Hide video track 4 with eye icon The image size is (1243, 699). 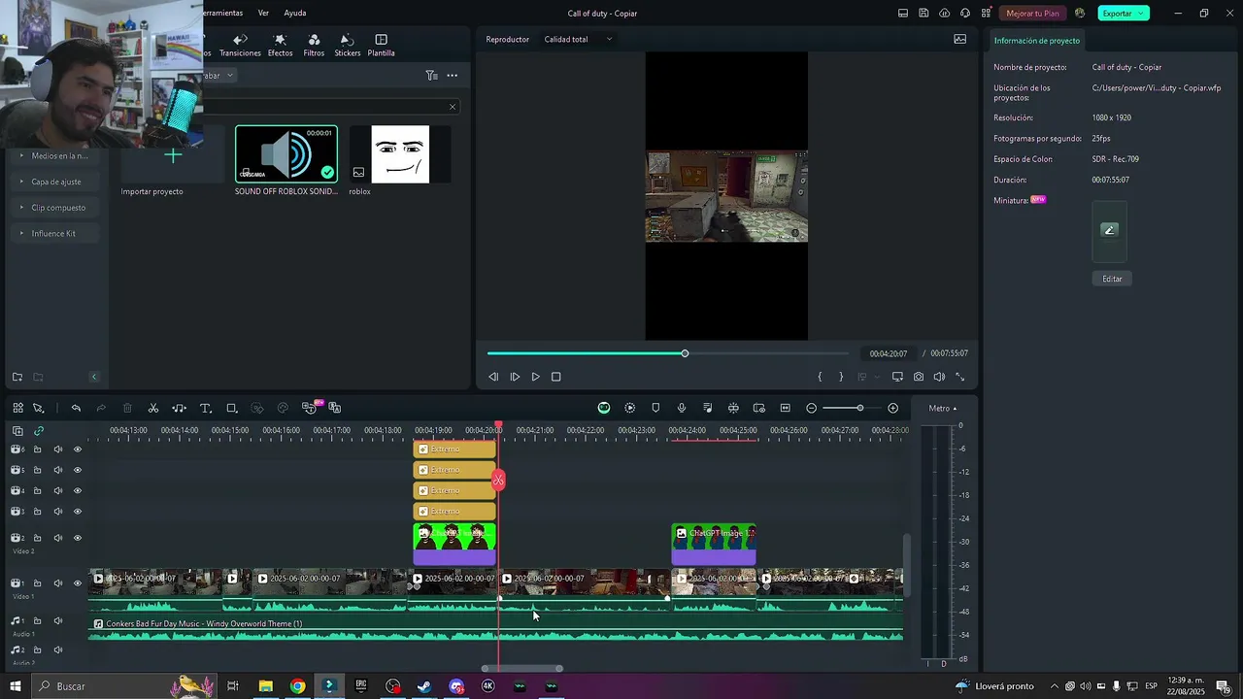[78, 490]
